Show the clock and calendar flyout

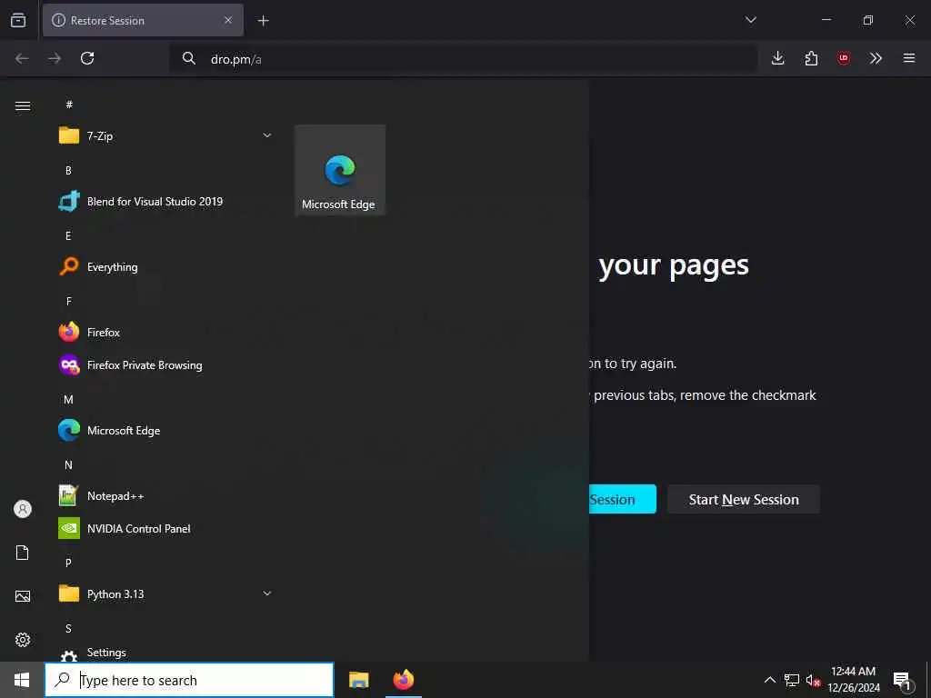(853, 680)
